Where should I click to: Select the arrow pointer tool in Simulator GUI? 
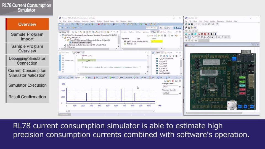tap(186, 37)
